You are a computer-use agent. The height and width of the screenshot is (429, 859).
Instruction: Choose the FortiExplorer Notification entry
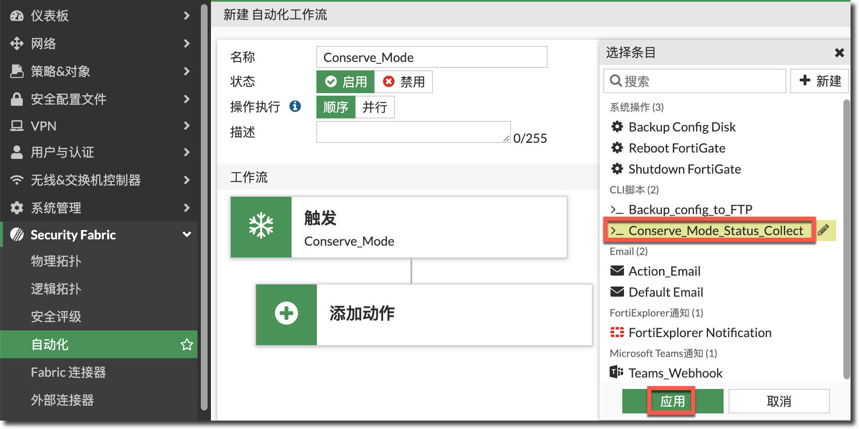[x=700, y=332]
